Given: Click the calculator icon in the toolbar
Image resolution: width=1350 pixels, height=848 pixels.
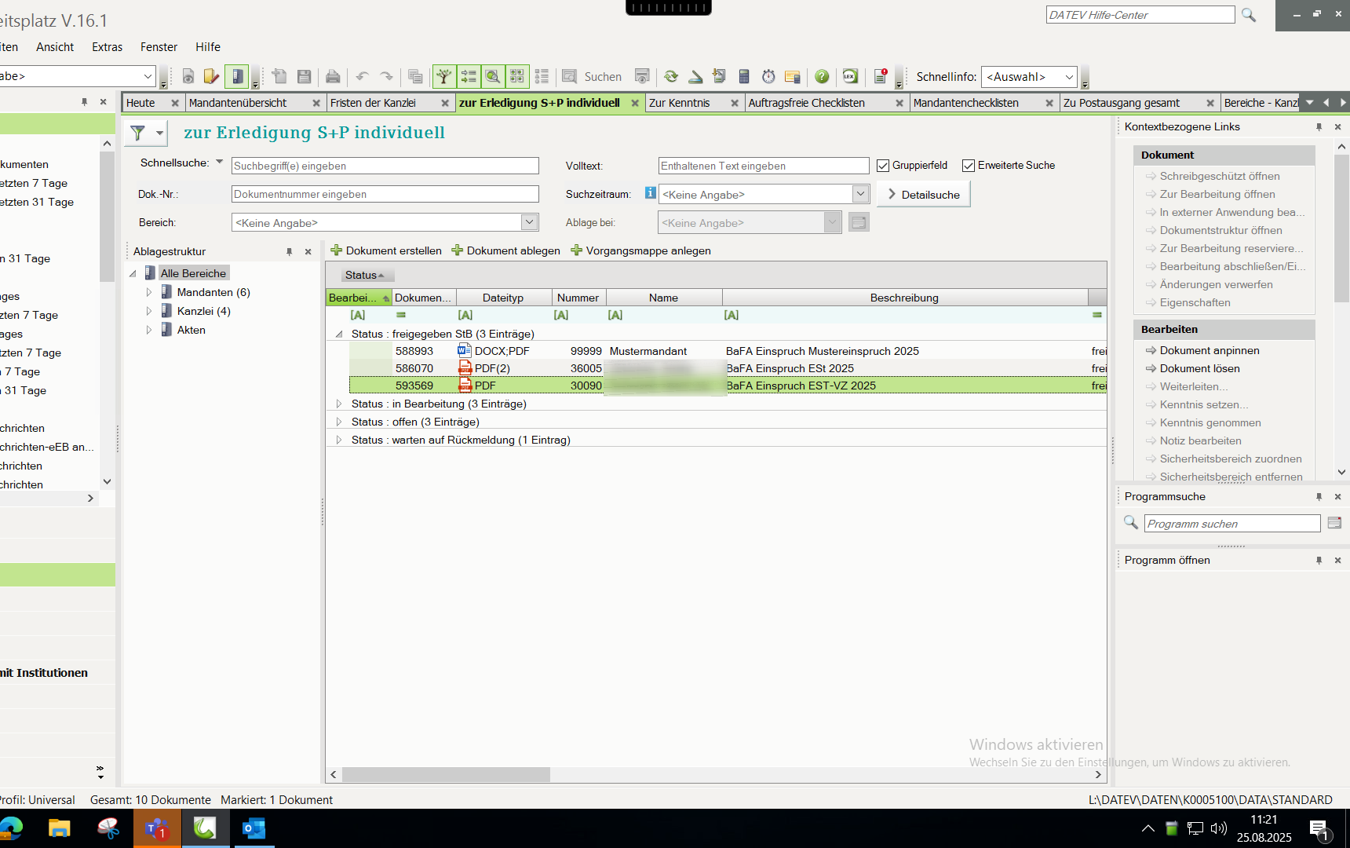Looking at the screenshot, I should [744, 76].
